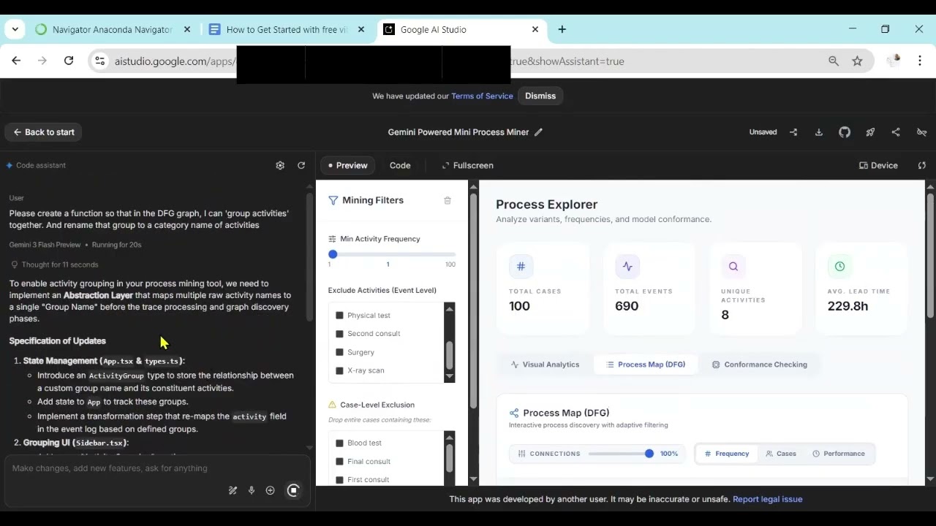The width and height of the screenshot is (936, 526).
Task: Check the Physical test exclusion box
Action: coord(339,316)
